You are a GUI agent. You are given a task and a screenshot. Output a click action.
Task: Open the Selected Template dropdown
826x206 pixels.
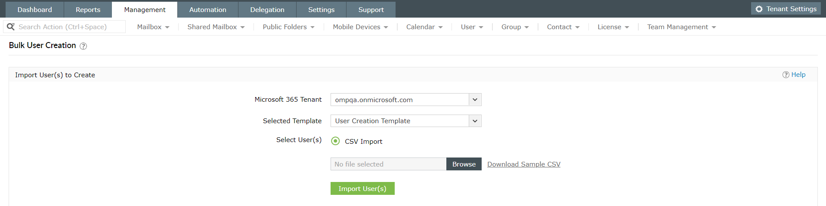475,121
